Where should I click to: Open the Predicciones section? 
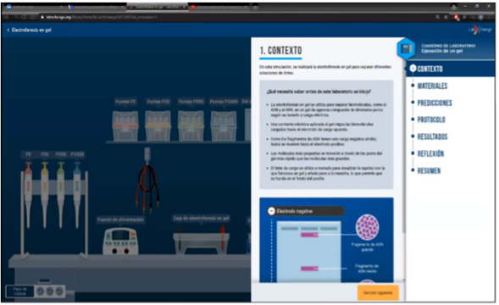[435, 103]
